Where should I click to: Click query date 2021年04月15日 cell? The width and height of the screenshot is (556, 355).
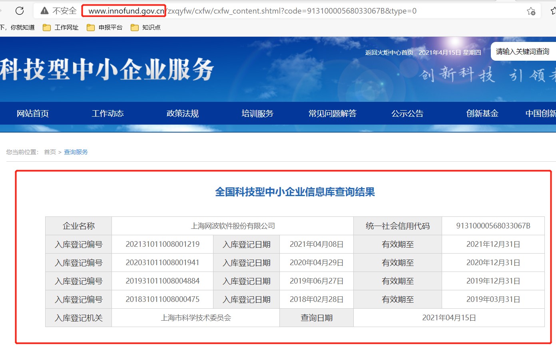pos(449,318)
